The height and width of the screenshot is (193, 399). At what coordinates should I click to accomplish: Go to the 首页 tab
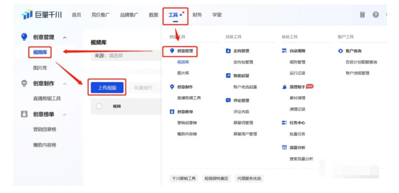pos(76,15)
